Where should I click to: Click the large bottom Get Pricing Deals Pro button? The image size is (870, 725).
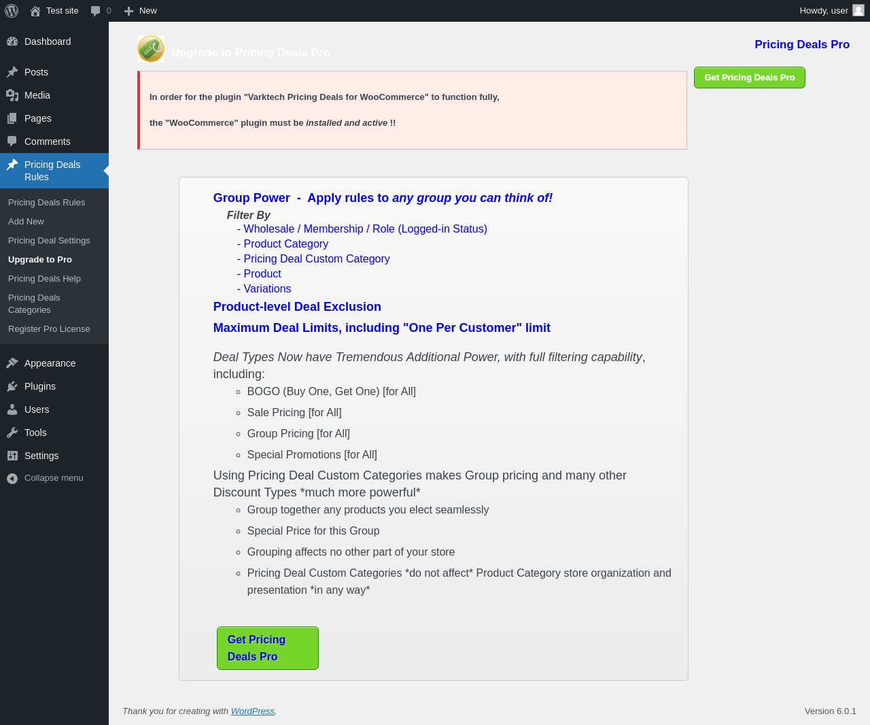268,648
